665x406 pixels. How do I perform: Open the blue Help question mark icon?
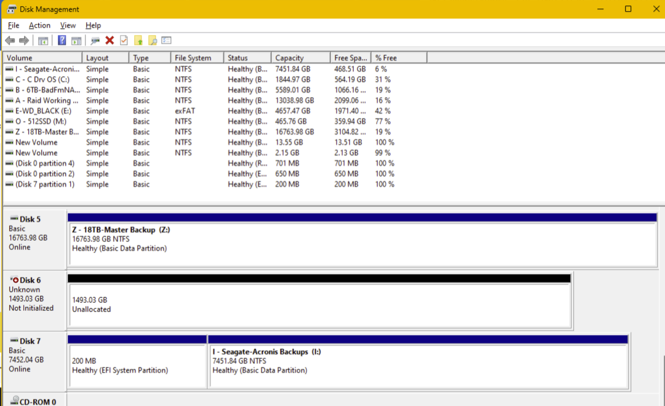[x=62, y=40]
